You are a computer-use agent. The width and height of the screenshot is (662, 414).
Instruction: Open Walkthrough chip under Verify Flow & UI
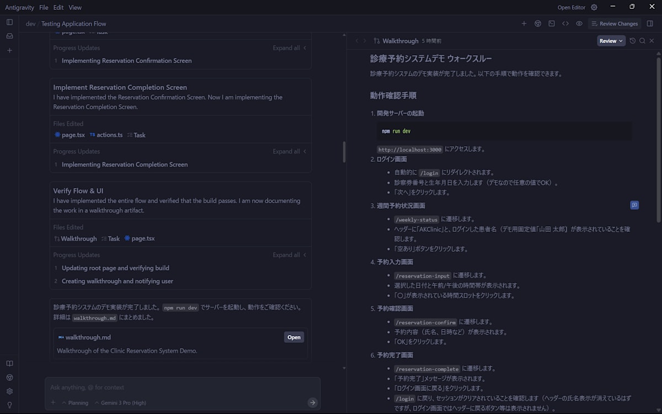click(x=75, y=238)
